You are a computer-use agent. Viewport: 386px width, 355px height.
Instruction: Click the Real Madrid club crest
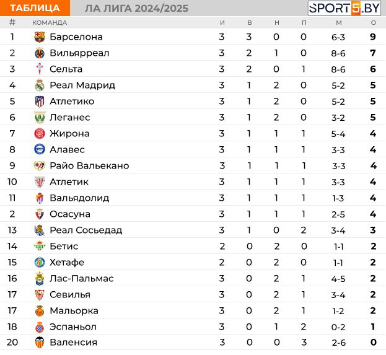[40, 85]
